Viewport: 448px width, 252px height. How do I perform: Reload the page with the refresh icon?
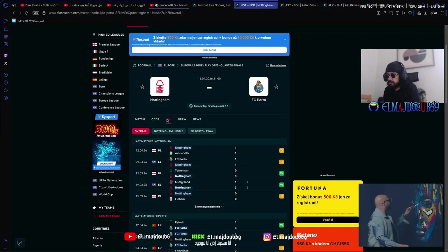pos(26,13)
